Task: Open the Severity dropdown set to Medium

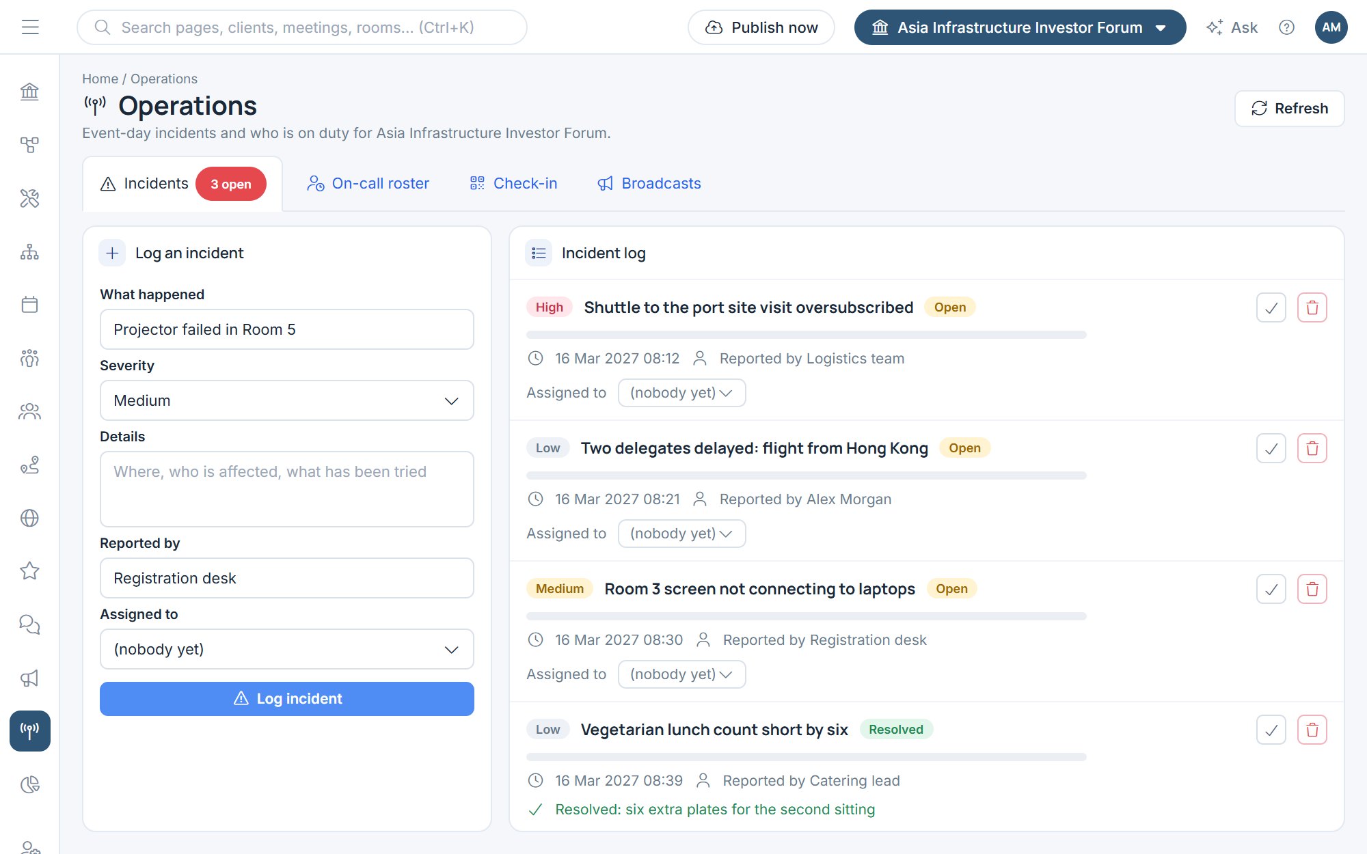Action: coord(287,400)
